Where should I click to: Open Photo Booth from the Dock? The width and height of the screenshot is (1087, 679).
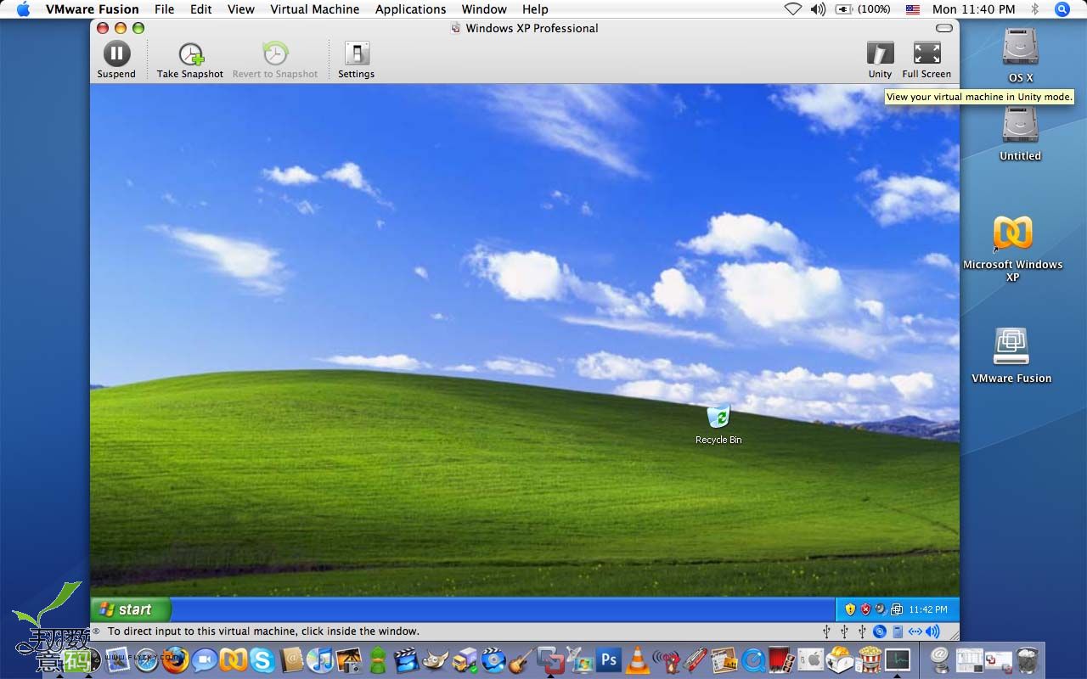coord(782,659)
